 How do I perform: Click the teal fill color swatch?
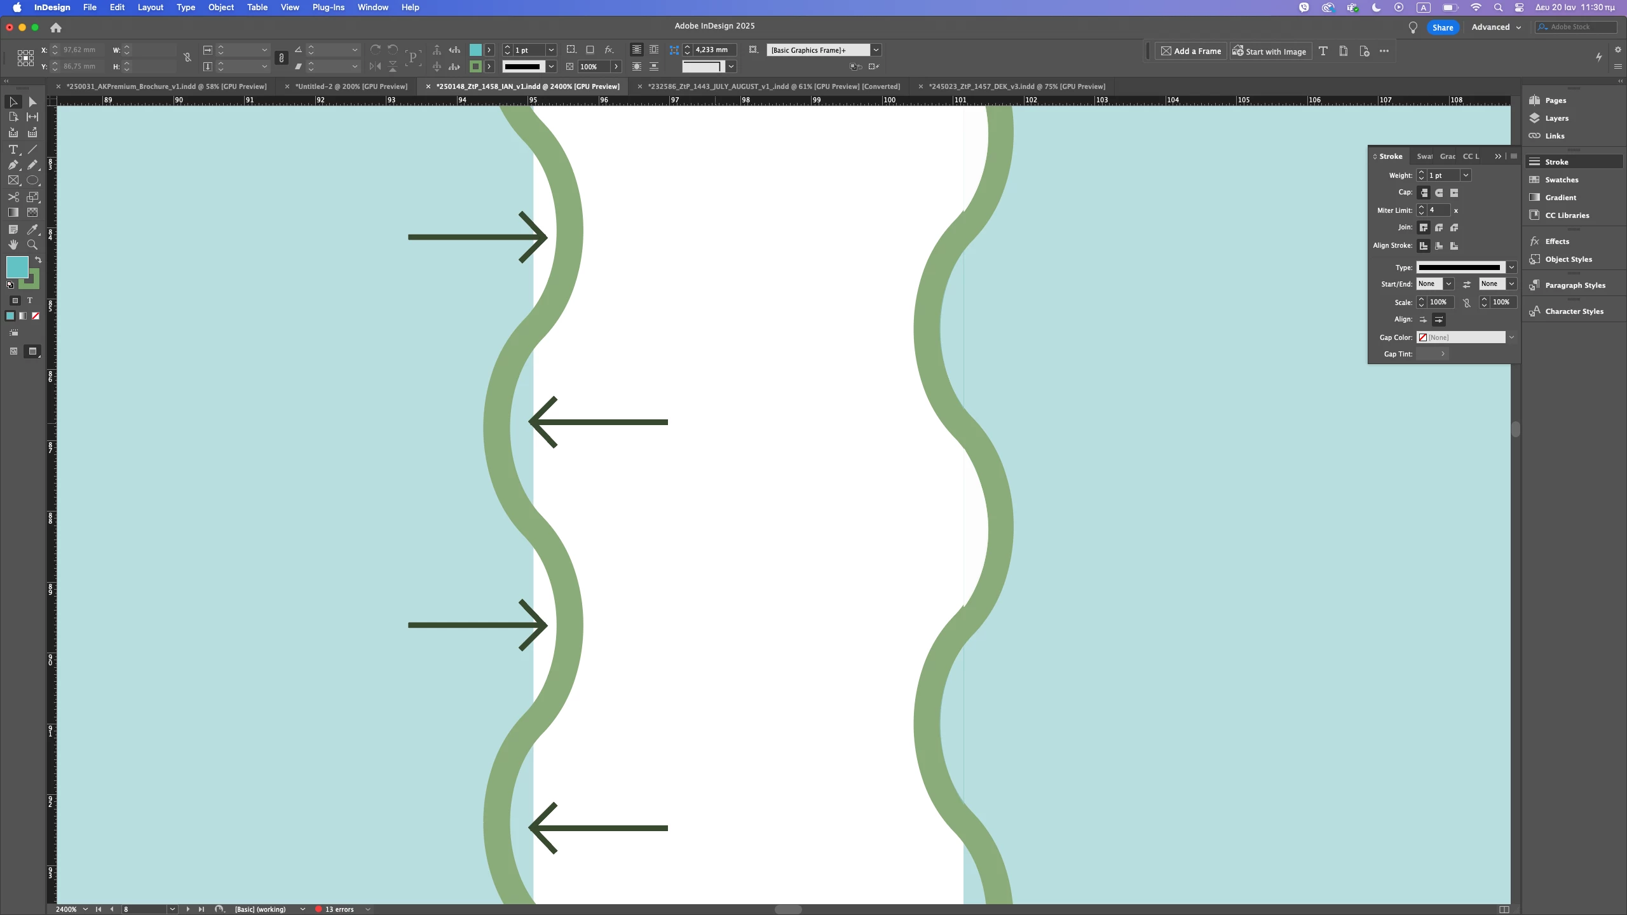(17, 267)
